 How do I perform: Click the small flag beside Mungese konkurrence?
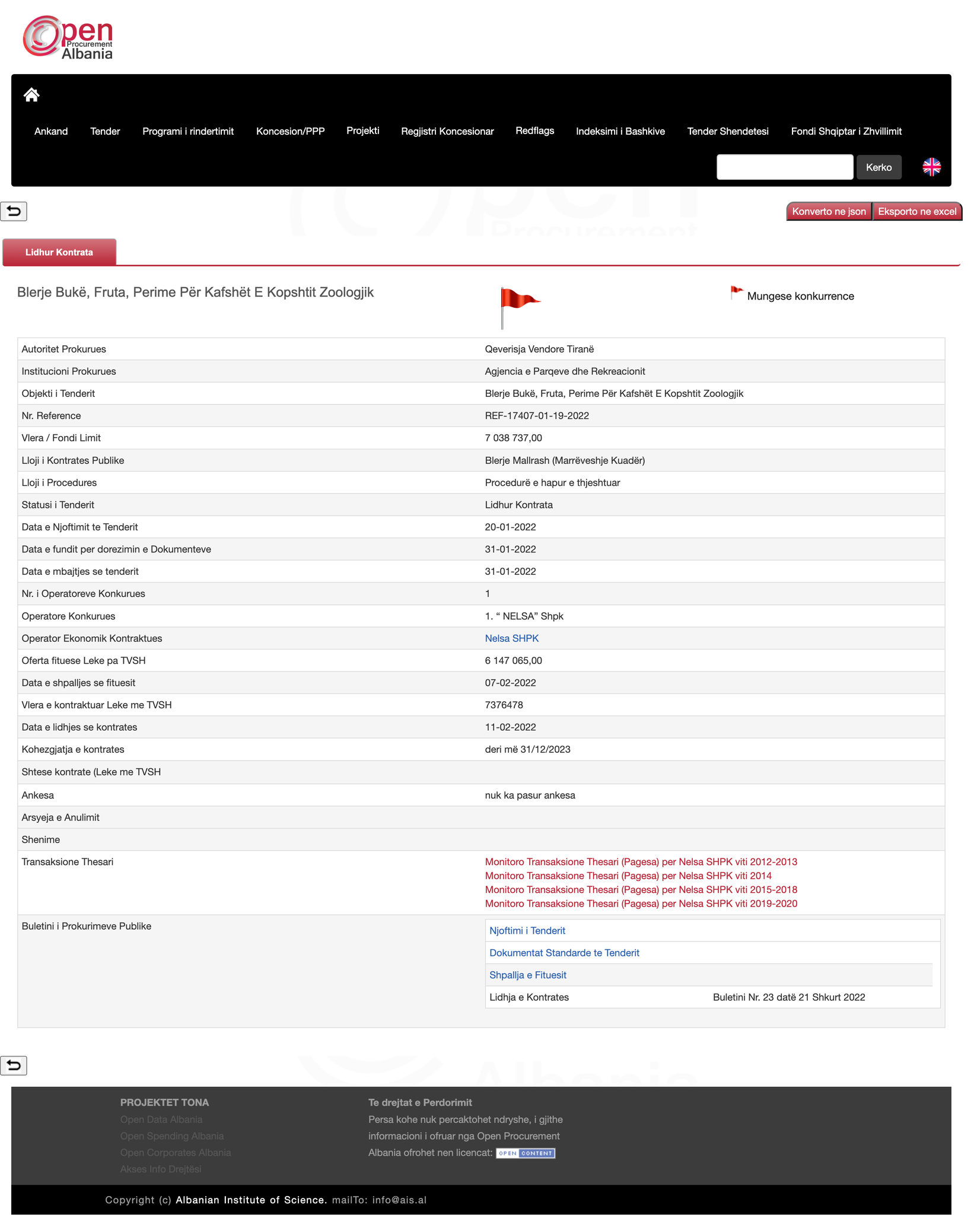(x=736, y=293)
